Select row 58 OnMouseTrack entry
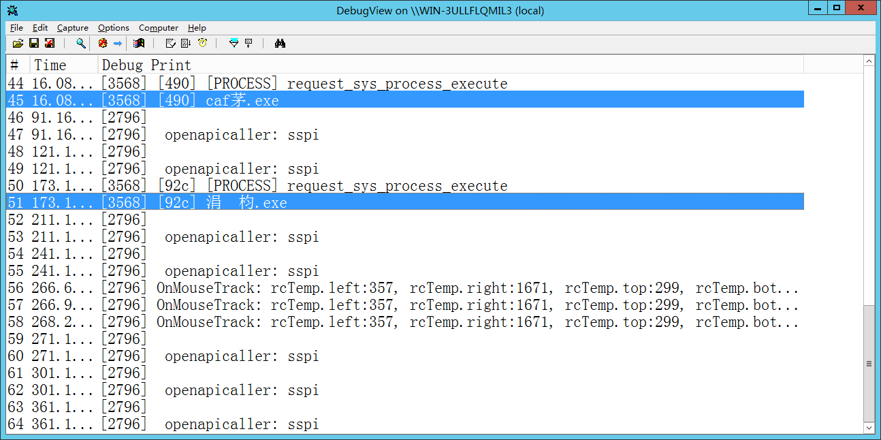 point(405,321)
